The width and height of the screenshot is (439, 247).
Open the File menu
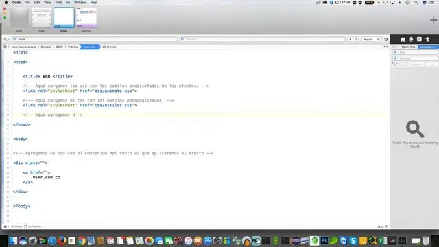click(x=27, y=3)
